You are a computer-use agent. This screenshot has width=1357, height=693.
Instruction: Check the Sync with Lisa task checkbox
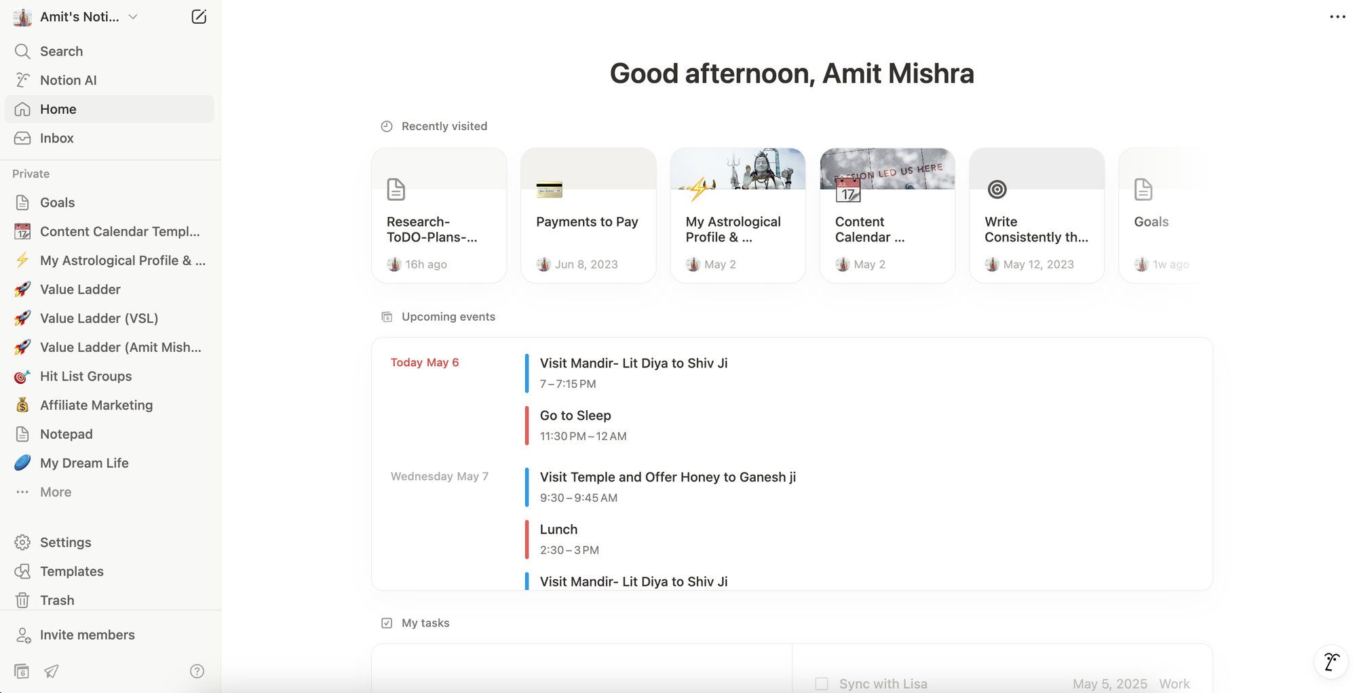[822, 684]
